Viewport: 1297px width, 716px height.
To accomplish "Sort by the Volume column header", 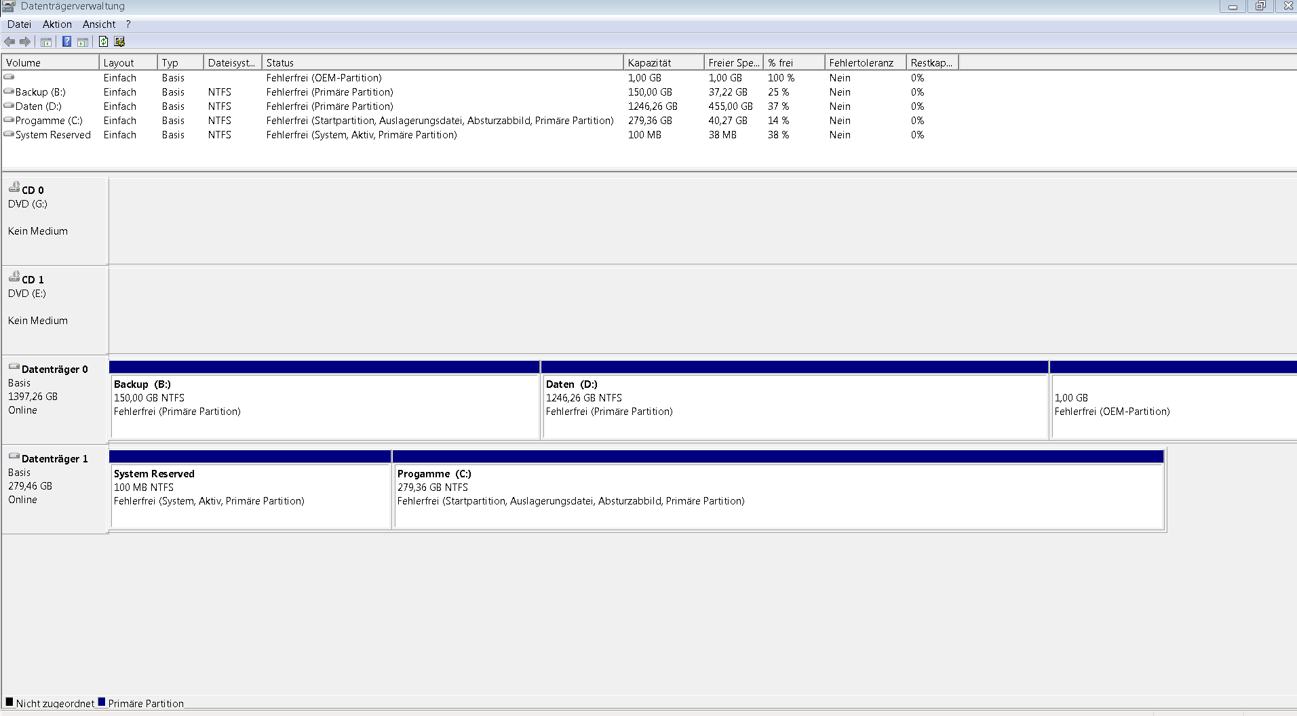I will point(50,62).
